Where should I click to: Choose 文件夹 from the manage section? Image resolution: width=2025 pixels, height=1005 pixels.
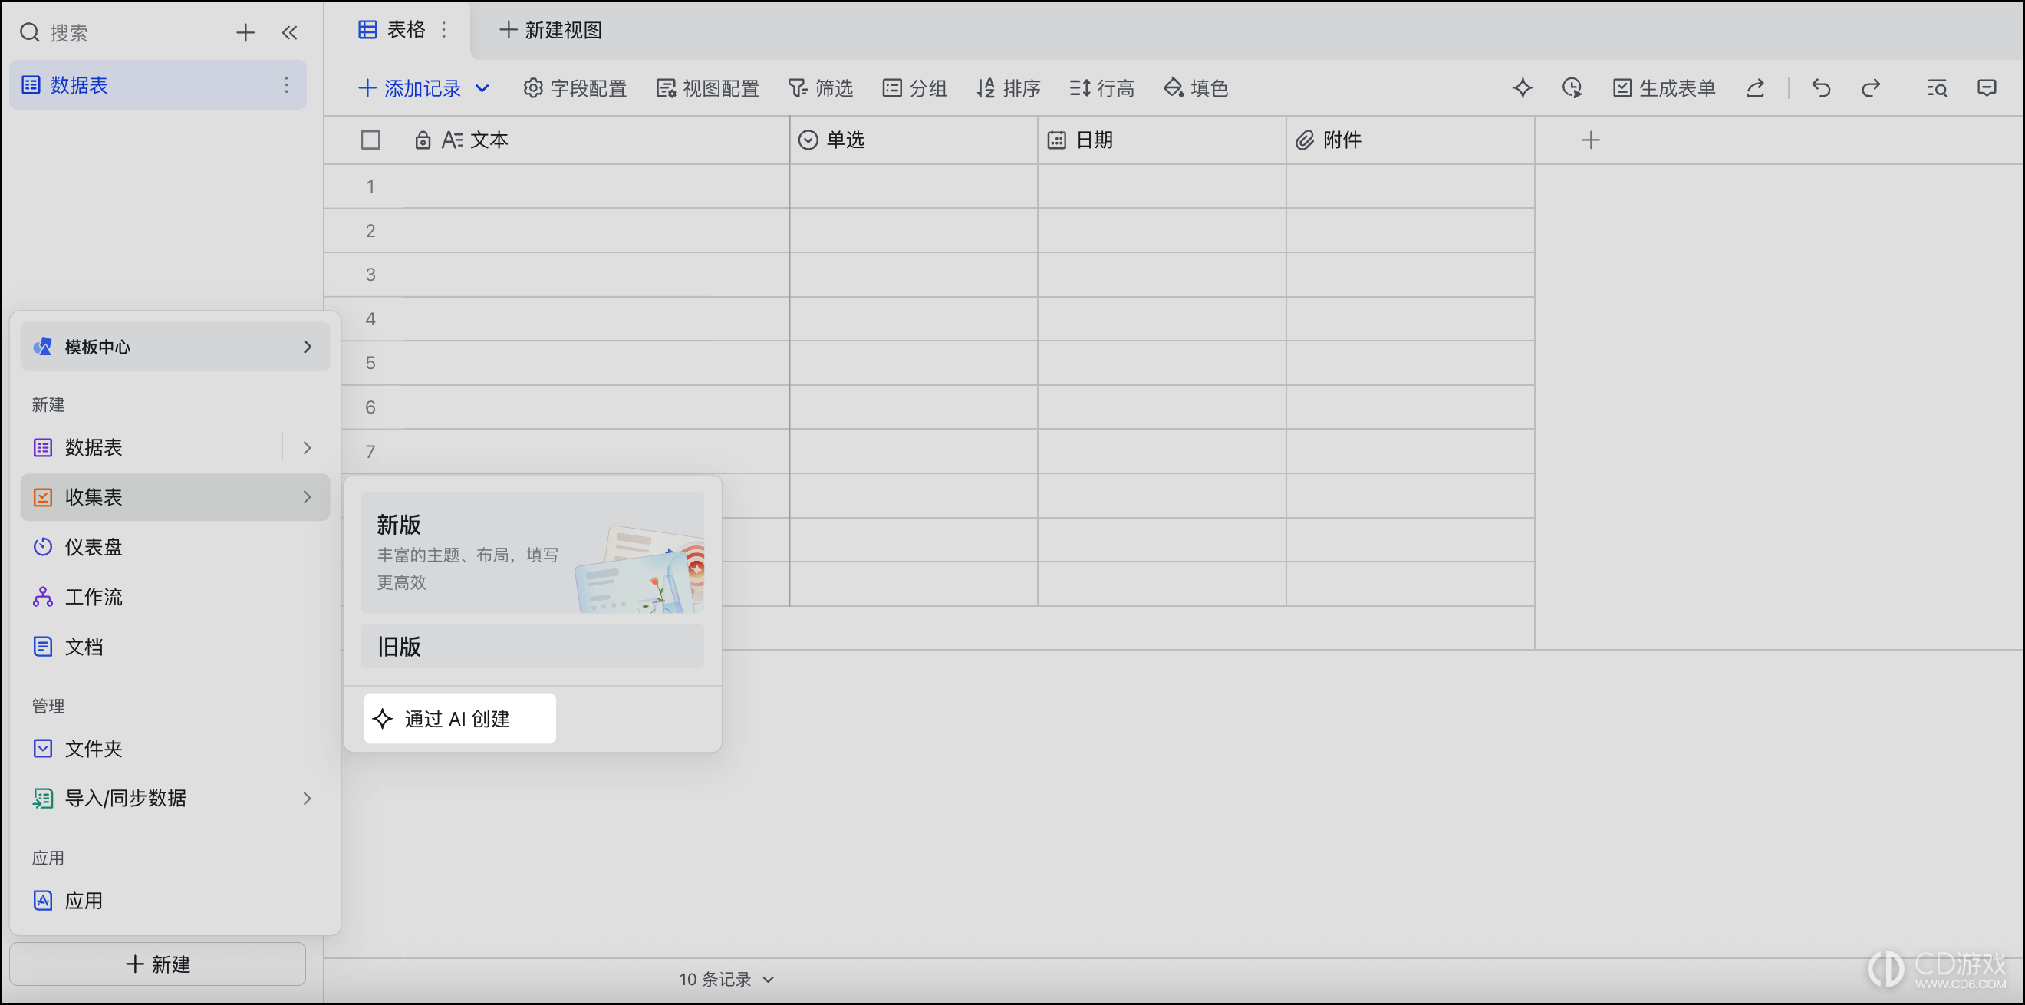[x=175, y=749]
